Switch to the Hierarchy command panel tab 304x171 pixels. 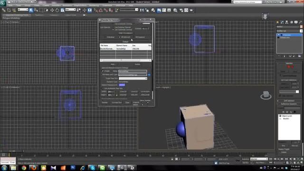tap(287, 22)
